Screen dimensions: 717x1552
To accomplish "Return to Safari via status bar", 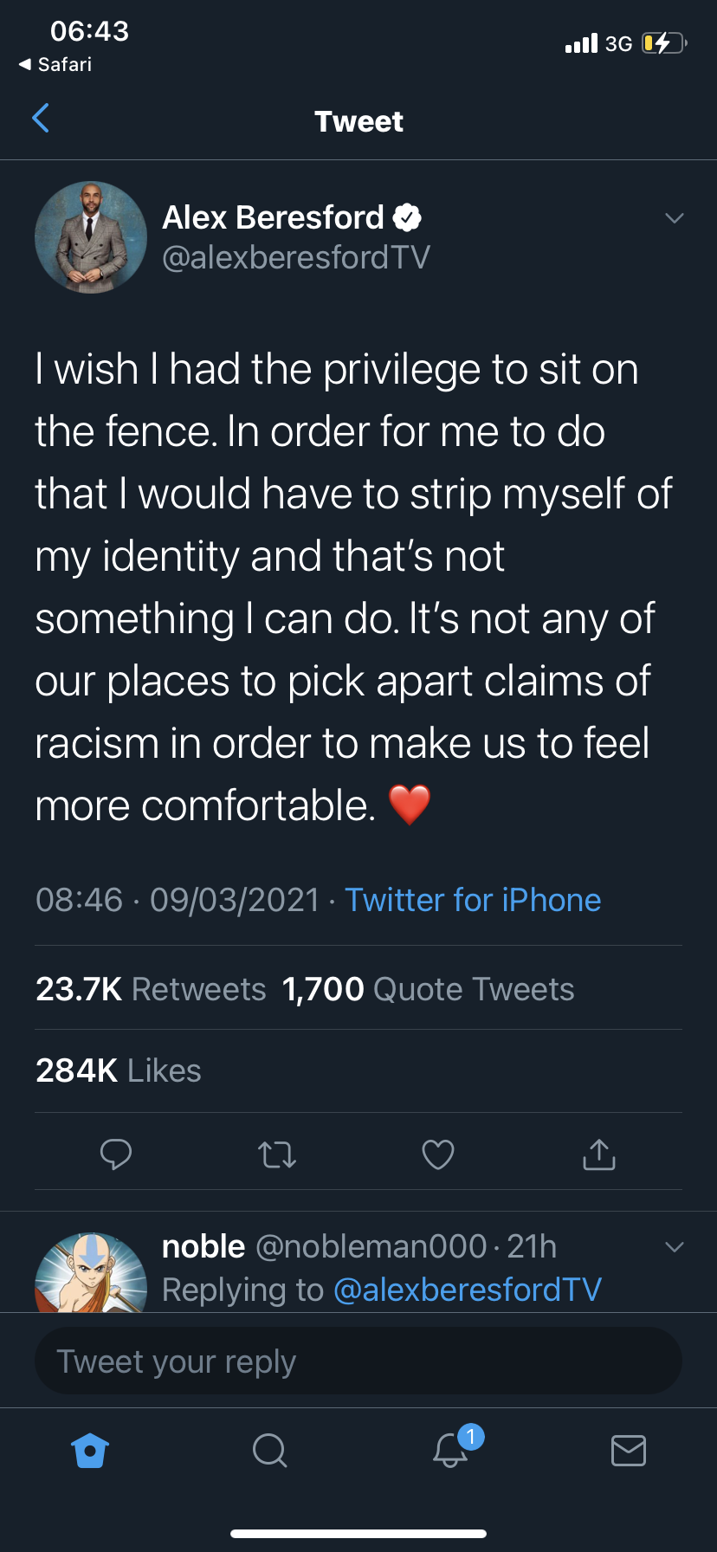I will pos(56,65).
